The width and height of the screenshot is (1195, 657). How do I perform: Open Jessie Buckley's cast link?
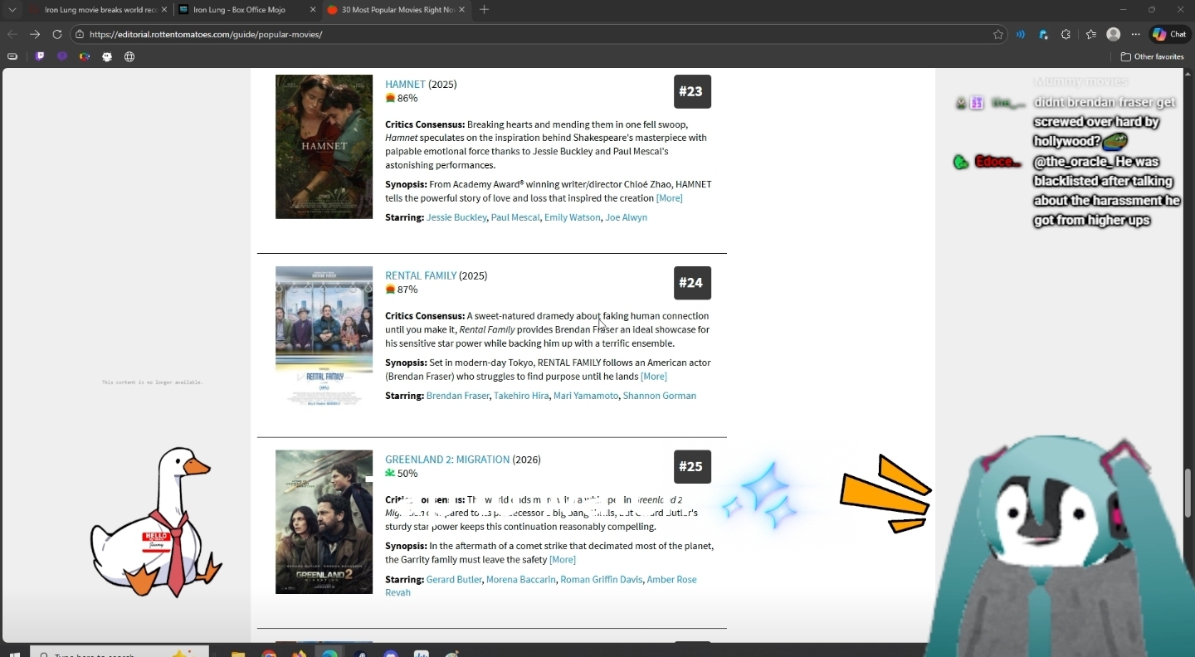456,217
